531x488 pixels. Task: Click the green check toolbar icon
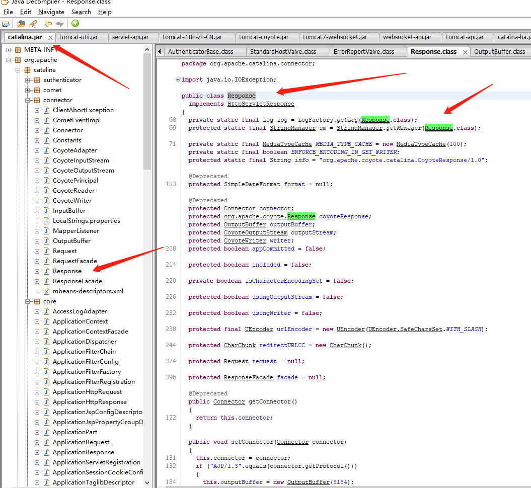tap(75, 24)
